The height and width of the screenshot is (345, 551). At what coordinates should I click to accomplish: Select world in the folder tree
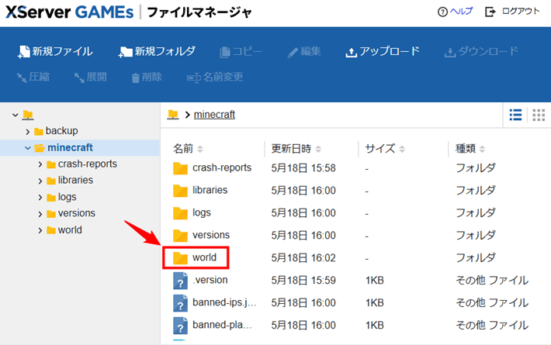click(x=70, y=230)
